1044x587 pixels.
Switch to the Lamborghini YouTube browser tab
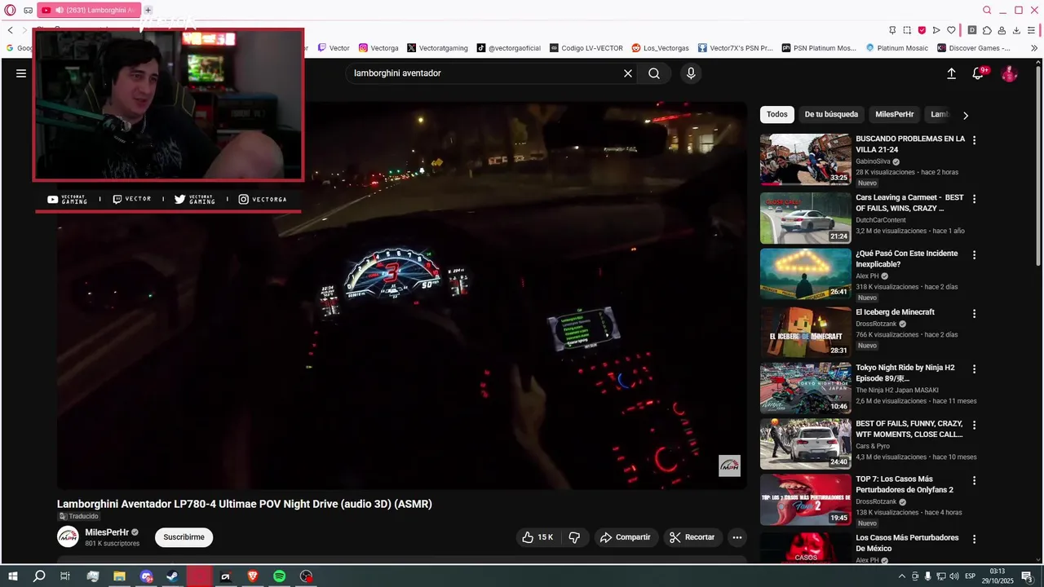click(88, 10)
